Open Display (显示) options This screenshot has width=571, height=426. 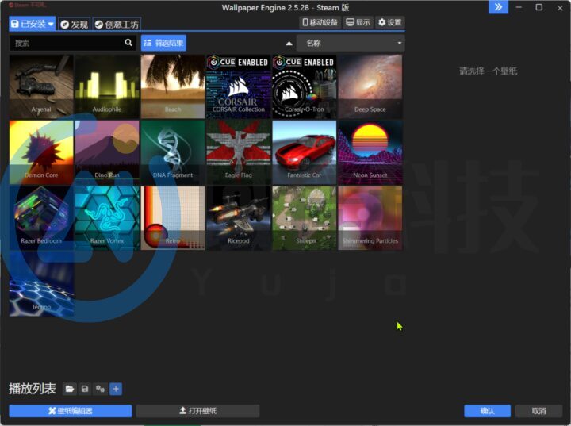tap(358, 22)
